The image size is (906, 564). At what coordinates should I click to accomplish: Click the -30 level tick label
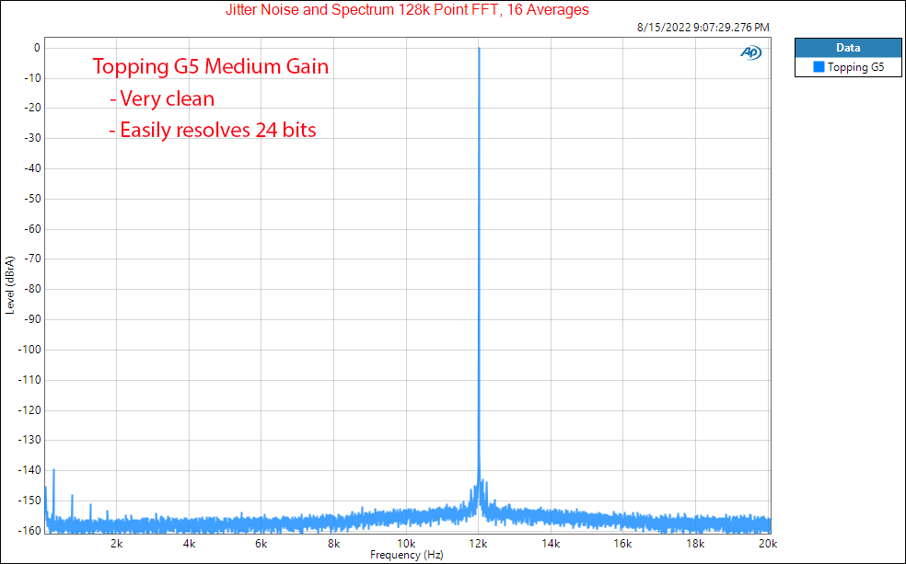tap(32, 138)
